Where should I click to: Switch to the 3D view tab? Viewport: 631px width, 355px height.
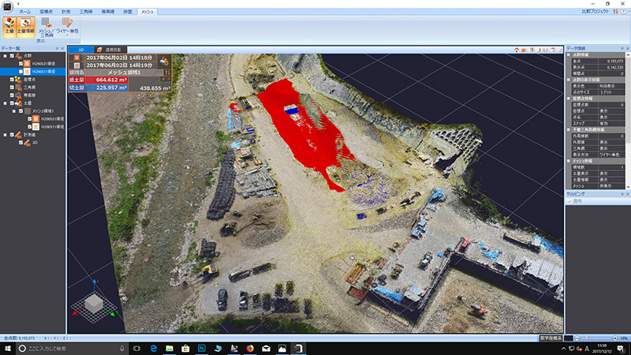pos(81,50)
